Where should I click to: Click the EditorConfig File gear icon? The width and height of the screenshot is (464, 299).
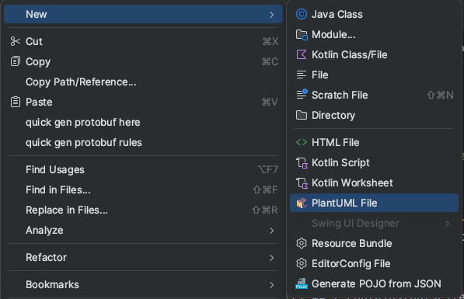point(302,263)
